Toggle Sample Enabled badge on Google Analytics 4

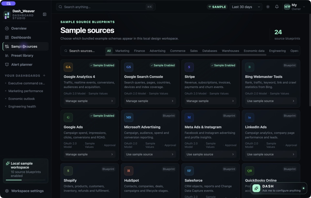[x=102, y=65]
